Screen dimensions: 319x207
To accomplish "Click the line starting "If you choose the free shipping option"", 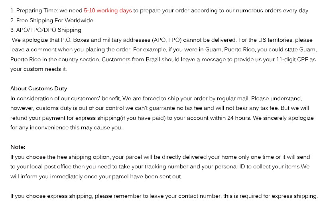I will pyautogui.click(x=120, y=157).
